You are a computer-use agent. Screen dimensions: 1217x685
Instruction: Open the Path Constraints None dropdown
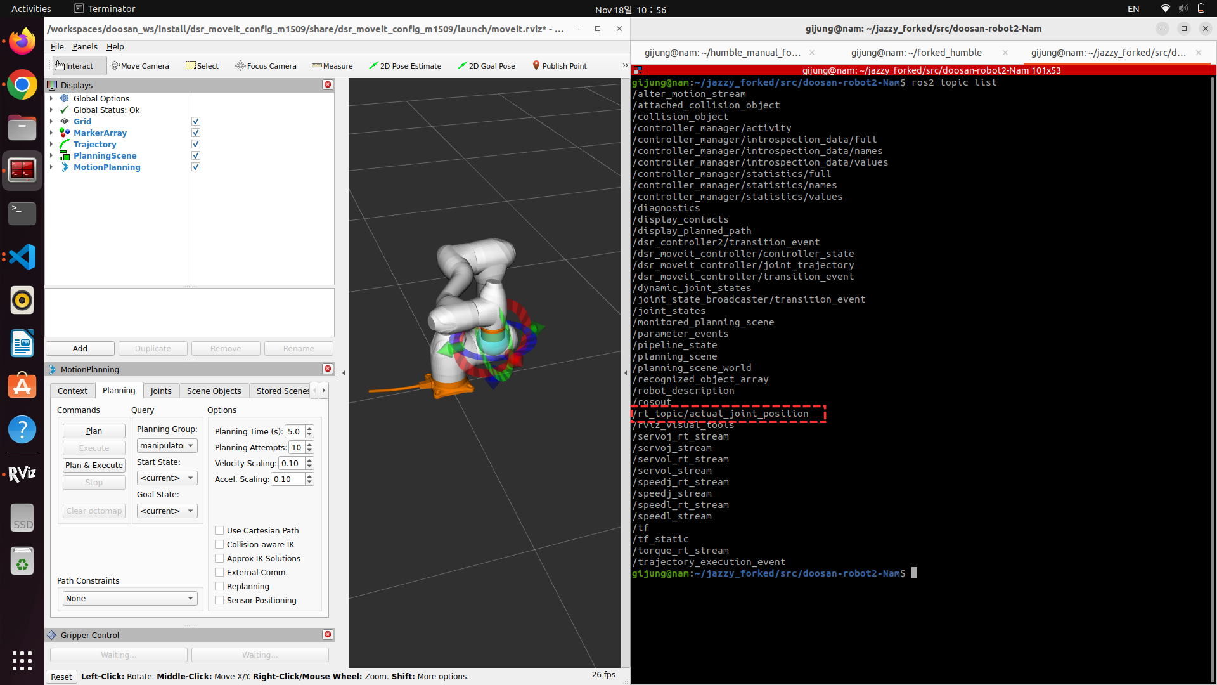click(129, 598)
